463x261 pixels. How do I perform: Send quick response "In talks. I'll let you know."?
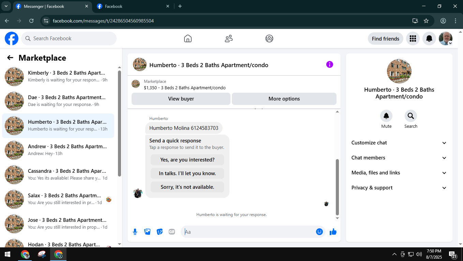click(x=188, y=173)
